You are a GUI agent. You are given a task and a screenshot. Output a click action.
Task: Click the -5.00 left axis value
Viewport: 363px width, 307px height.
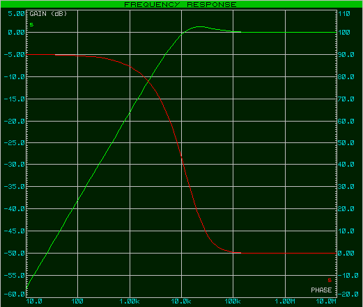pos(15,55)
